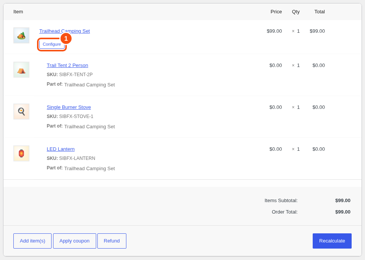This screenshot has width=365, height=260.
Task: Click the Trail Tent 2 Person thumbnail
Action: click(x=21, y=70)
